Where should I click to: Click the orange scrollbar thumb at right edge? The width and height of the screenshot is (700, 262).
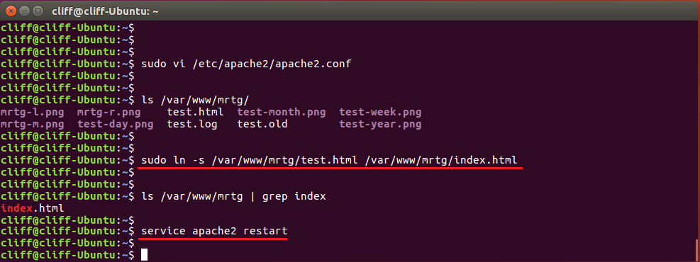point(697,251)
